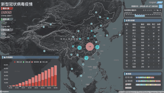Select the 重庆 row in data table
This screenshot has height=93, width=164.
pyautogui.click(x=143, y=30)
